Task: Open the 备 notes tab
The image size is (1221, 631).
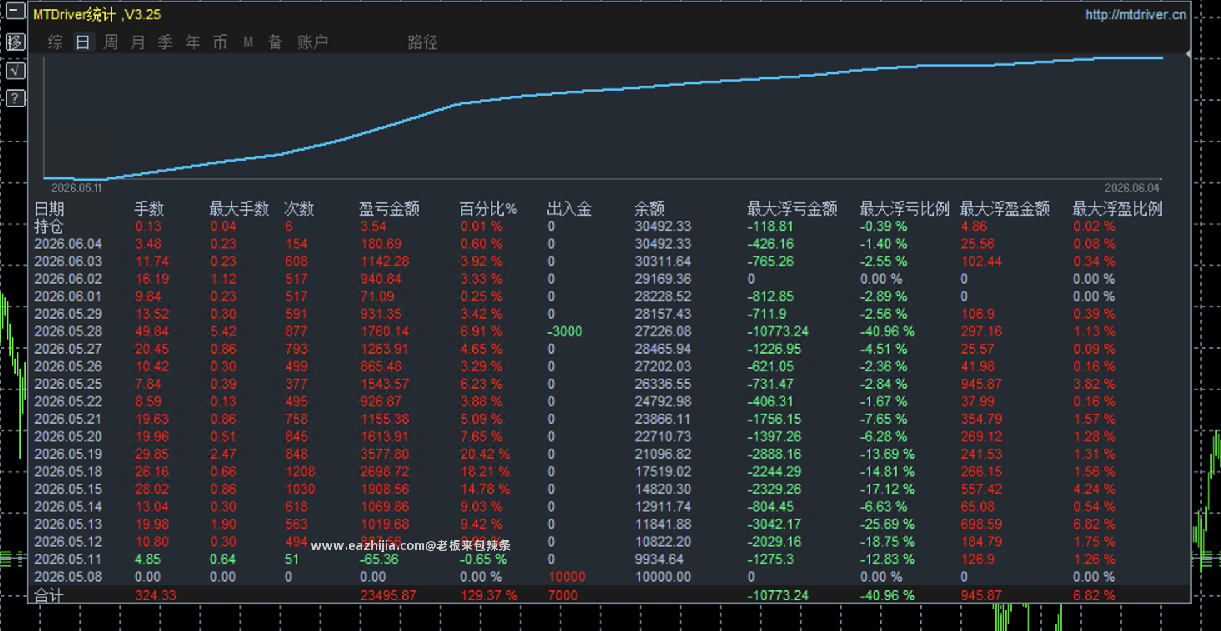Action: 275,42
